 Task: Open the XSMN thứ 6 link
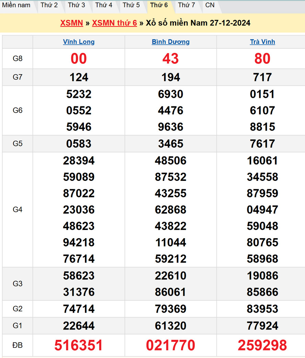pyautogui.click(x=114, y=23)
